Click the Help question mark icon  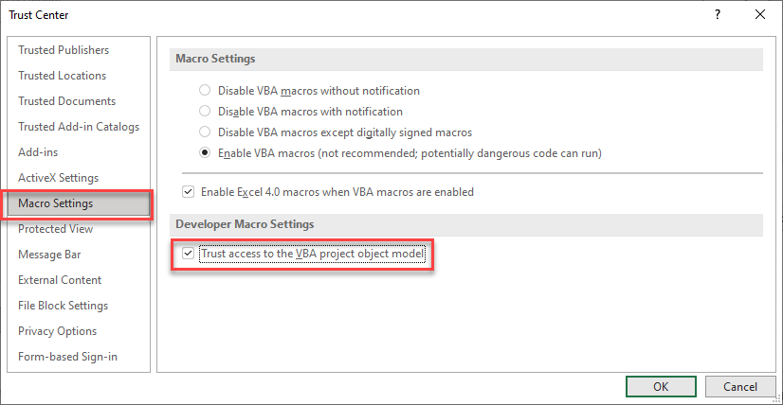point(718,14)
